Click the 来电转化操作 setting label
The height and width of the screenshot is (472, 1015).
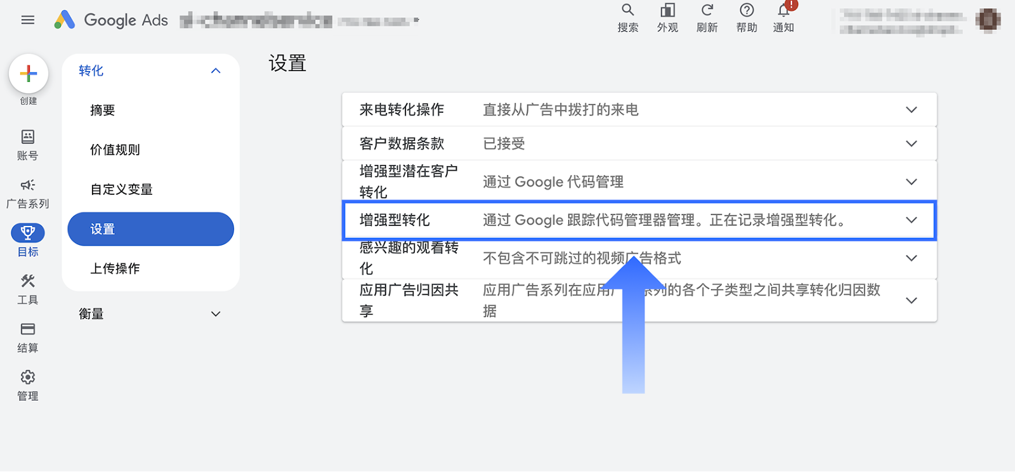(402, 110)
